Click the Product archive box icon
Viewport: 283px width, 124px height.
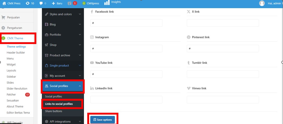(47, 55)
